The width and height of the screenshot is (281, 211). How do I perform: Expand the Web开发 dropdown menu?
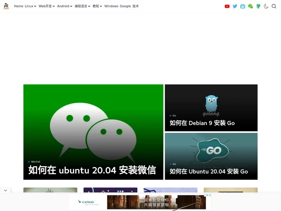46,6
